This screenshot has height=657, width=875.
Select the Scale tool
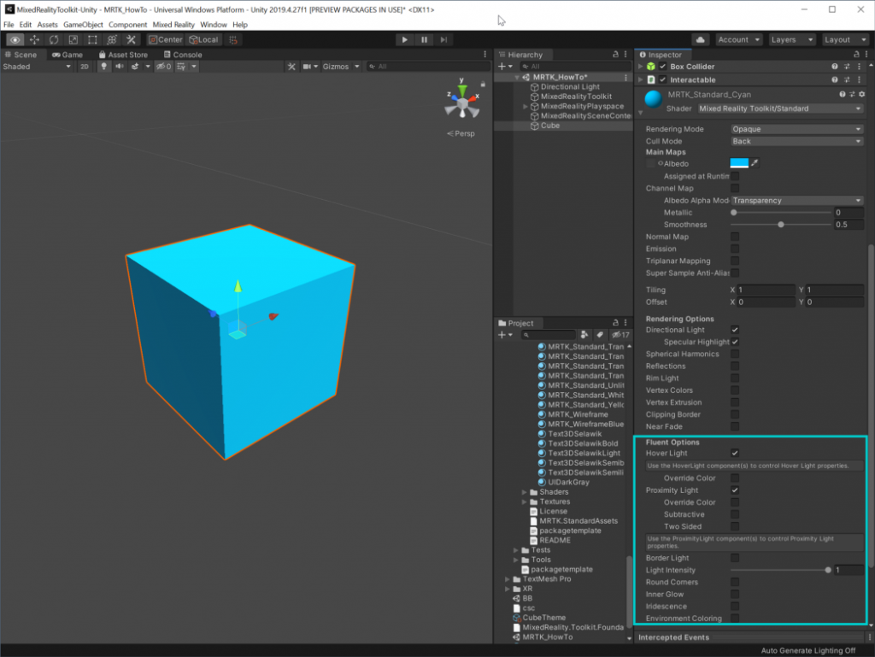click(72, 39)
